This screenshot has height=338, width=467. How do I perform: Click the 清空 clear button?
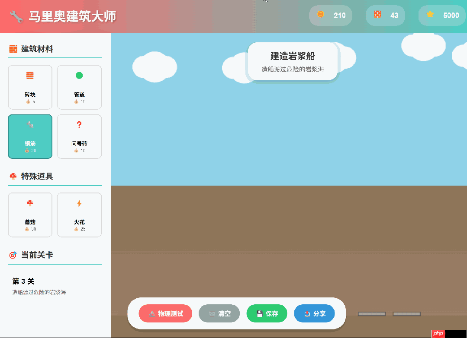pos(219,314)
